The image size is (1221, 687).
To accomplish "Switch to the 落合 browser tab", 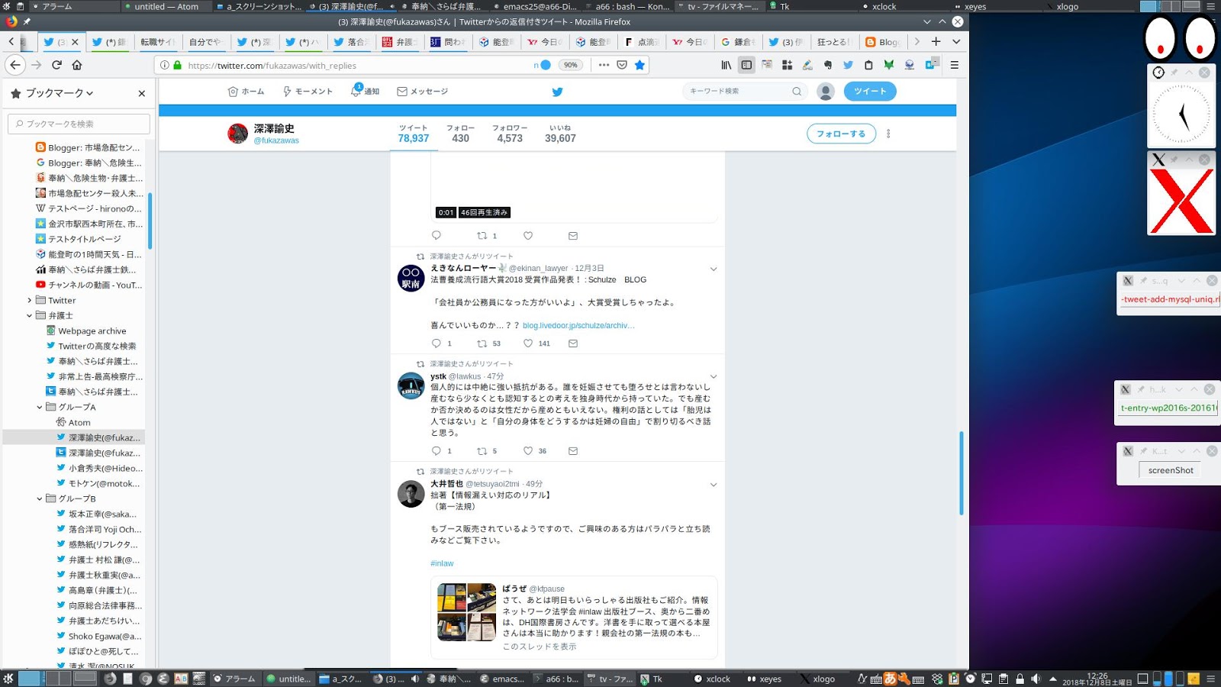I will (x=350, y=42).
